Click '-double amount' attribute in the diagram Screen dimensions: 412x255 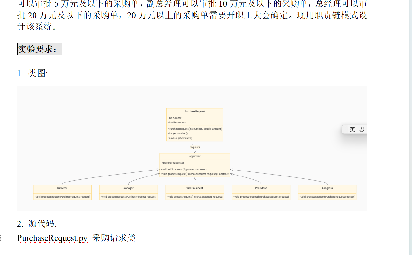click(x=177, y=122)
